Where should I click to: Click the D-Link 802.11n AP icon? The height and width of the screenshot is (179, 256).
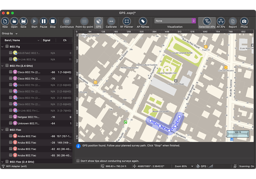pos(15,110)
